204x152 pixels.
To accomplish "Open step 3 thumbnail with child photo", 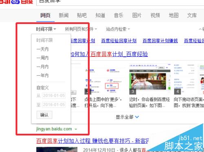I will pyautogui.click(x=150, y=79).
